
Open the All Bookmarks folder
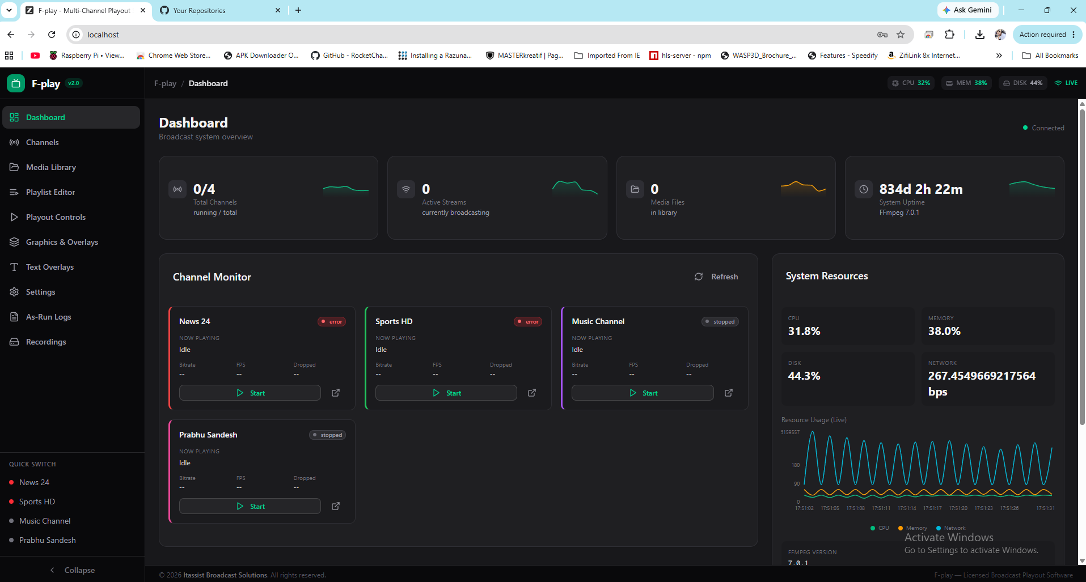pyautogui.click(x=1050, y=55)
